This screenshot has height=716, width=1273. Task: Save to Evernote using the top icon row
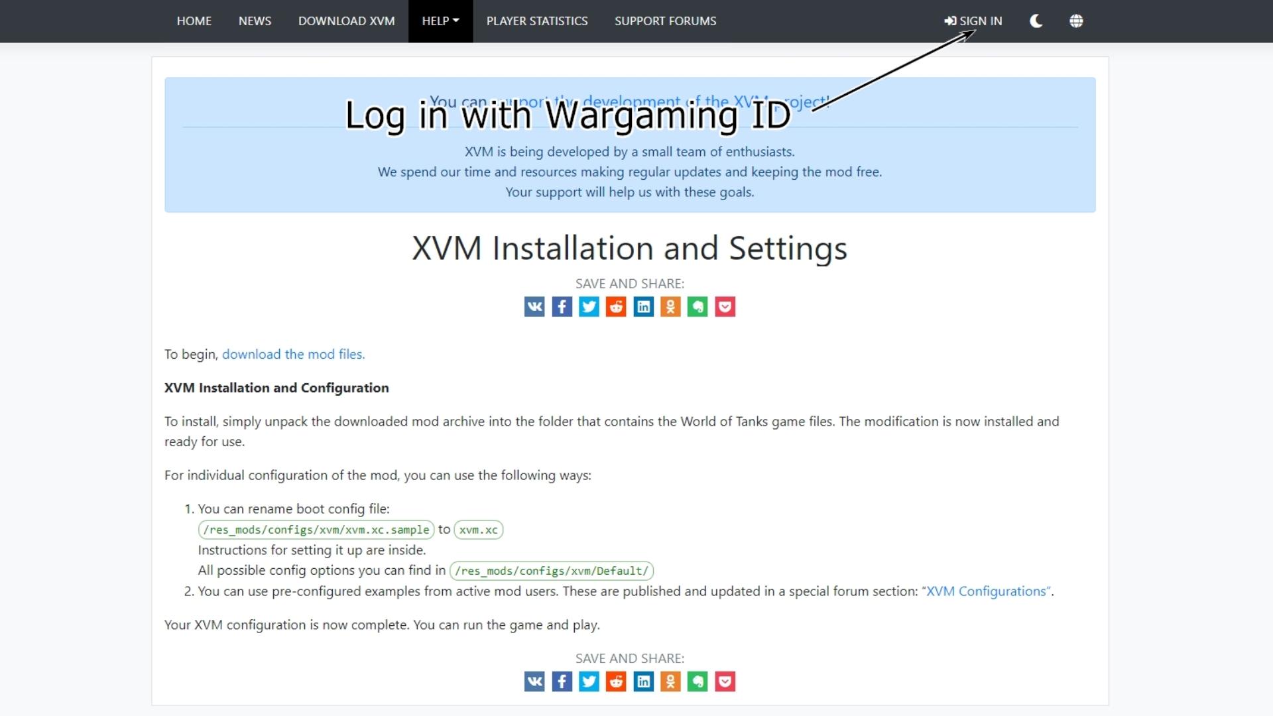pyautogui.click(x=697, y=306)
